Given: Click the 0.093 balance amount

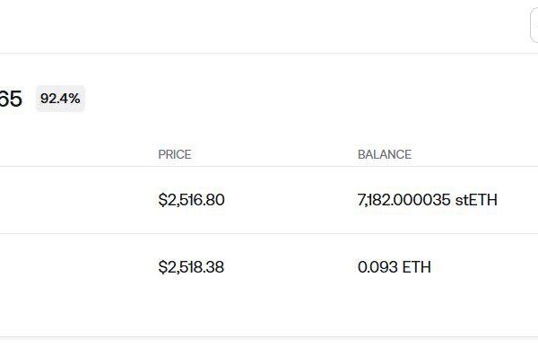Looking at the screenshot, I should pos(377,267).
